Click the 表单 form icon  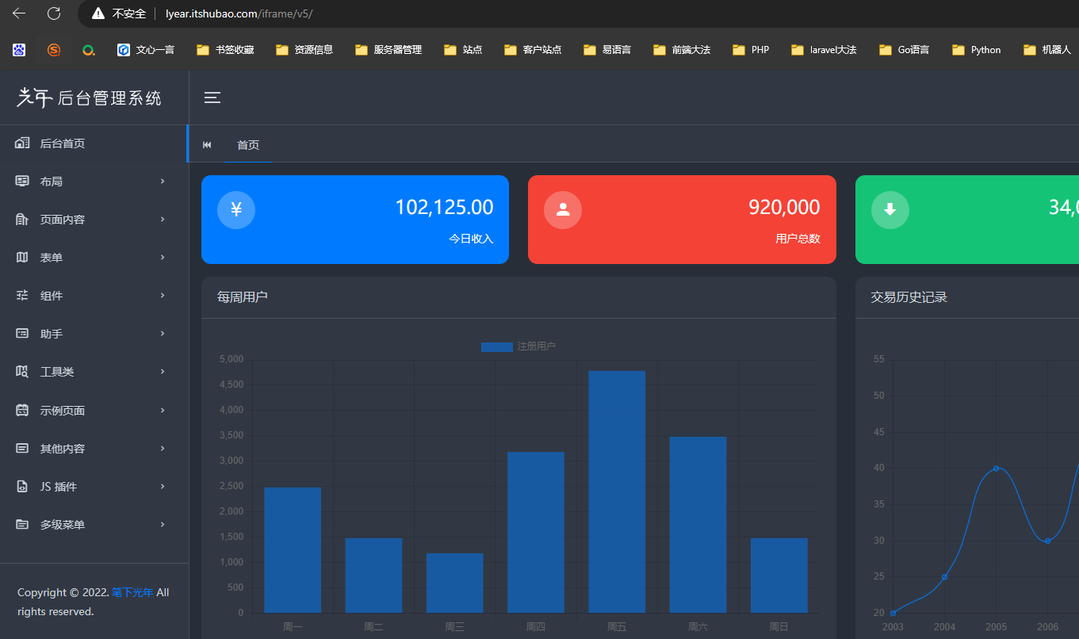pos(22,257)
